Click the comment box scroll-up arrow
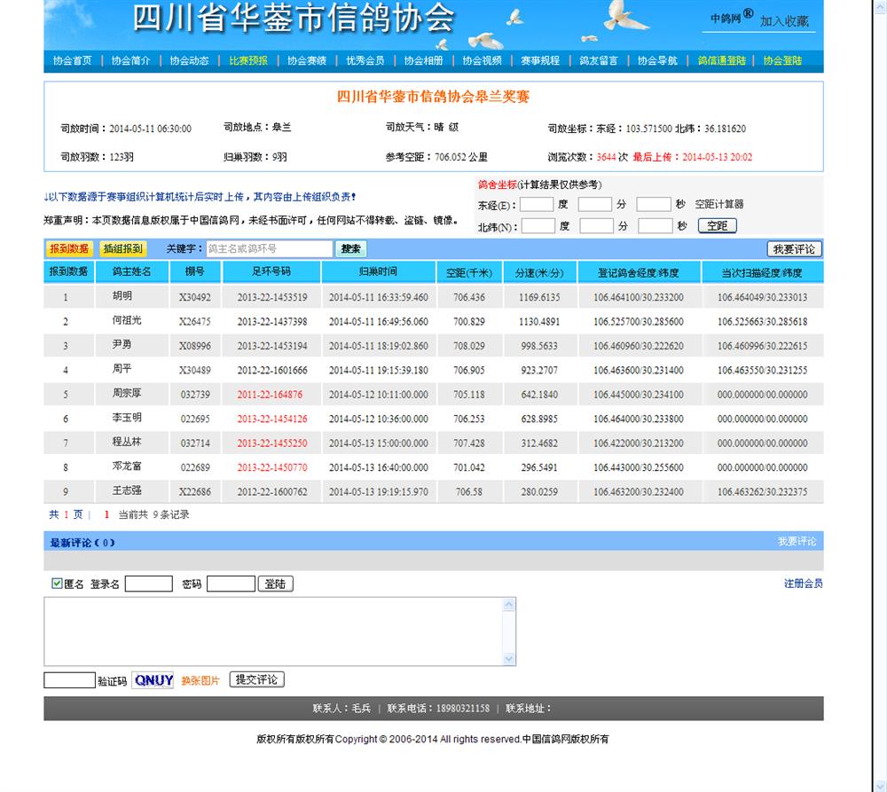Image resolution: width=887 pixels, height=792 pixels. [x=508, y=605]
